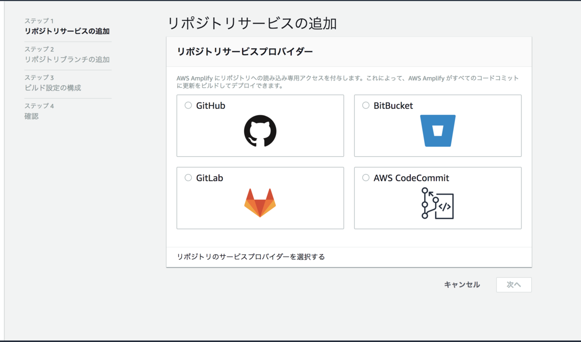Viewport: 581px width, 342px height.
Task: Select the BitBucket radio button
Action: pos(366,105)
